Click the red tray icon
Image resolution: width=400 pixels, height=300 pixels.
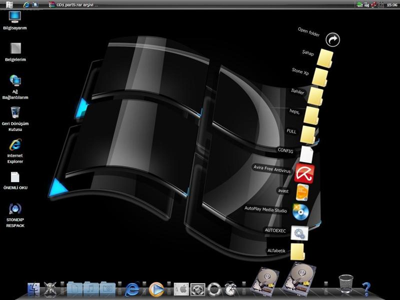(x=374, y=4)
